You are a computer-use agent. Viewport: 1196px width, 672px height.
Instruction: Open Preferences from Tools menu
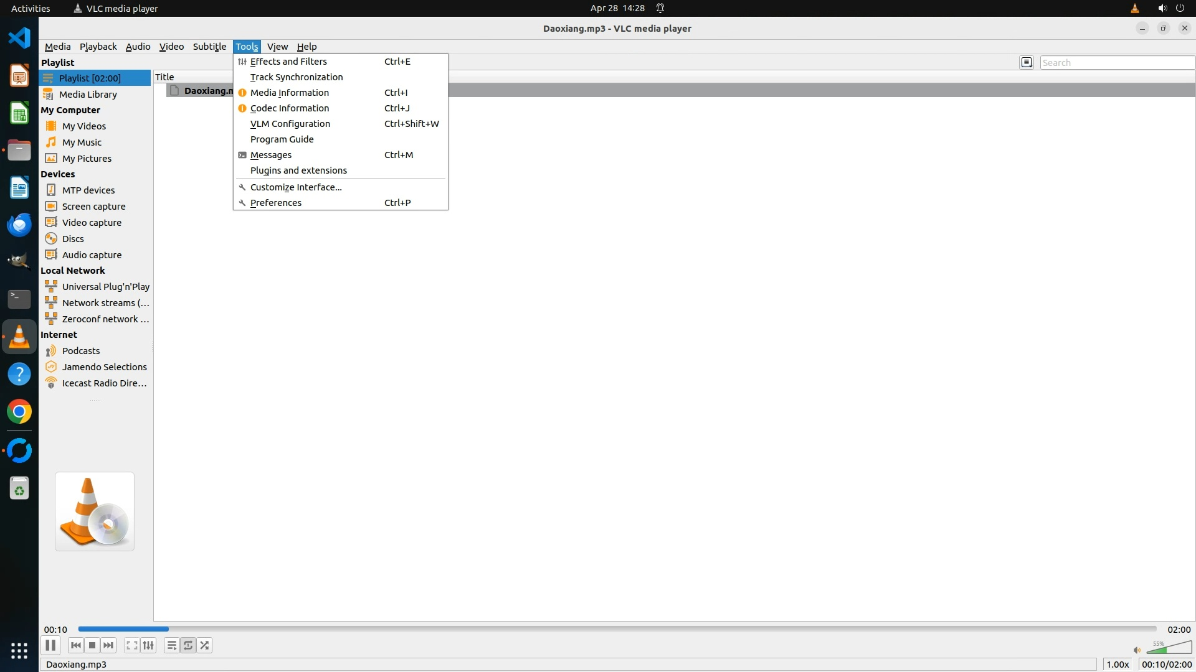(276, 203)
